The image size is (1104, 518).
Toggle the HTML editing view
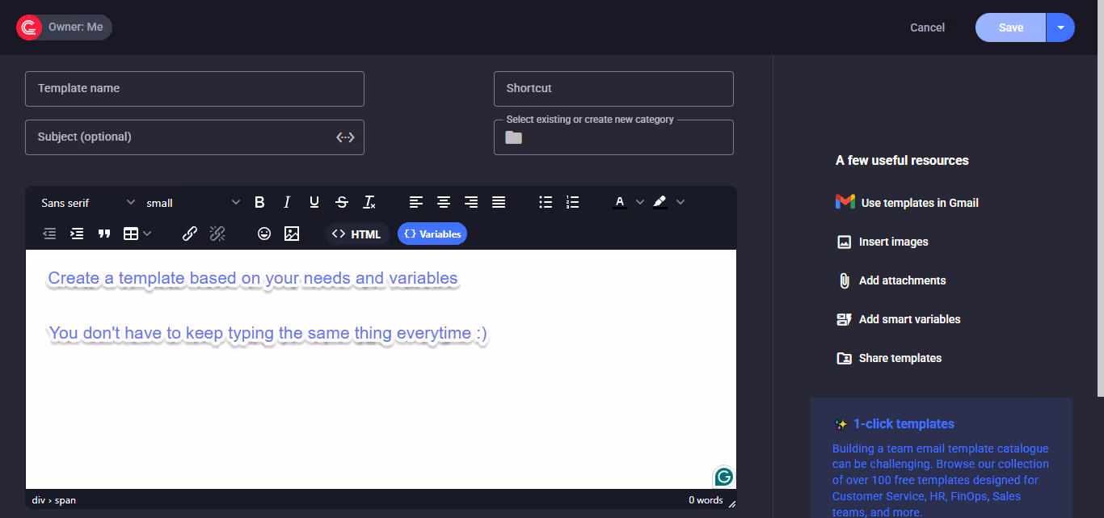coord(356,234)
